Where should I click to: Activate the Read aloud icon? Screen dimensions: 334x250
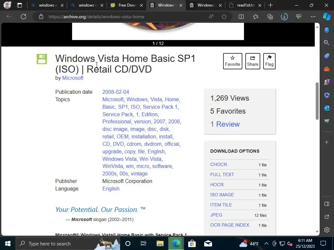(211, 17)
